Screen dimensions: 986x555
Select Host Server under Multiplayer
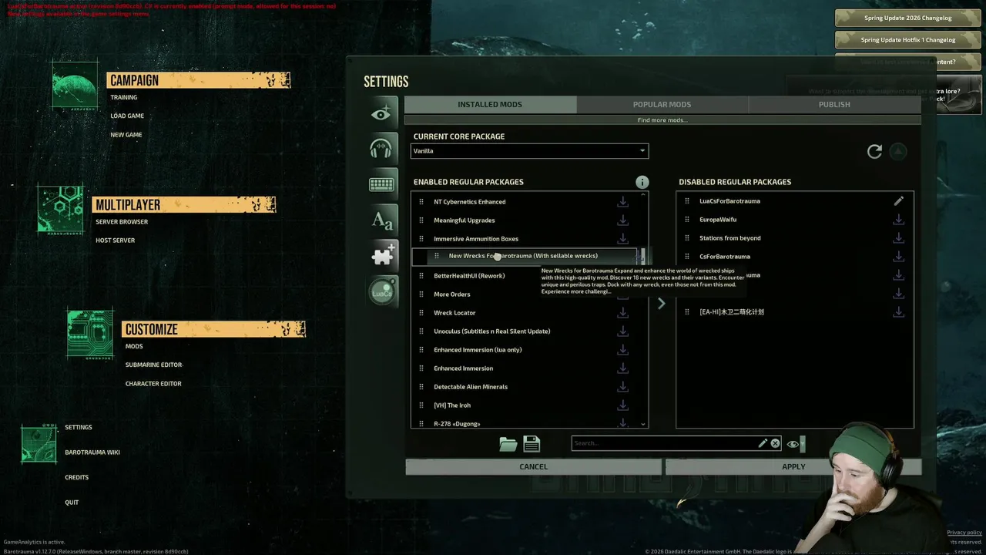click(x=116, y=240)
